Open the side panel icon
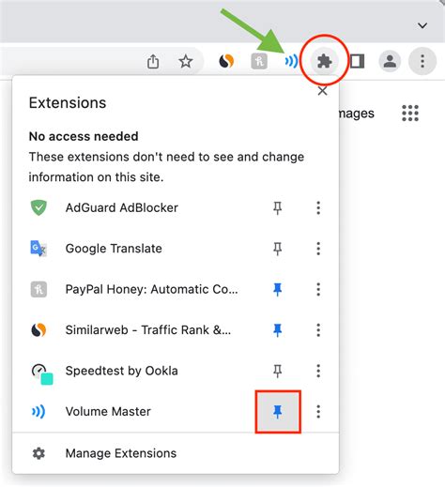445x487 pixels. tap(357, 61)
